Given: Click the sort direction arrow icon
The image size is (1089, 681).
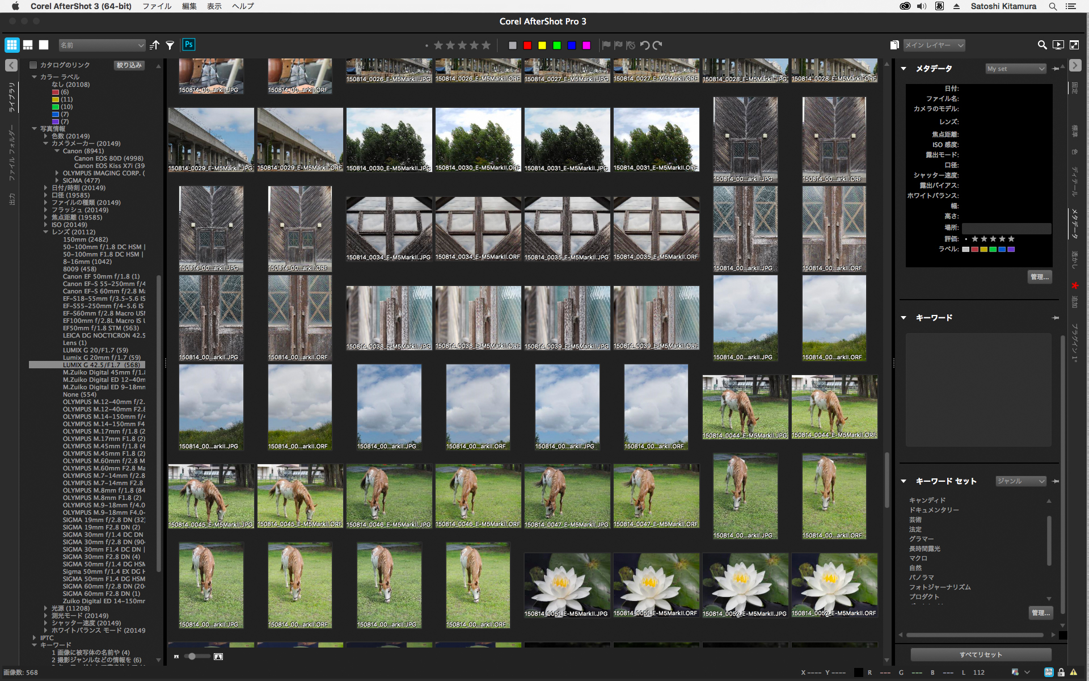Looking at the screenshot, I should (155, 45).
